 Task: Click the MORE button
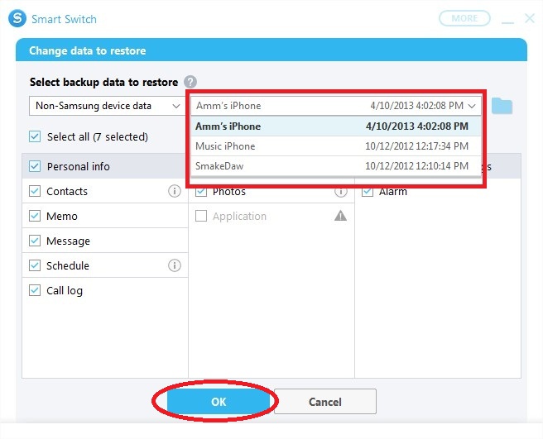(x=464, y=18)
